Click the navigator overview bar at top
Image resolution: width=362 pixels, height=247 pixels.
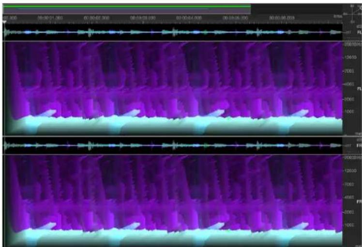coord(126,9)
